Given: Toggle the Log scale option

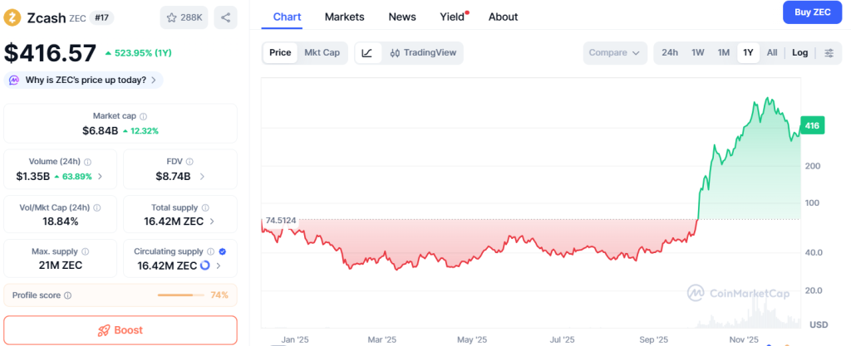Looking at the screenshot, I should [799, 53].
